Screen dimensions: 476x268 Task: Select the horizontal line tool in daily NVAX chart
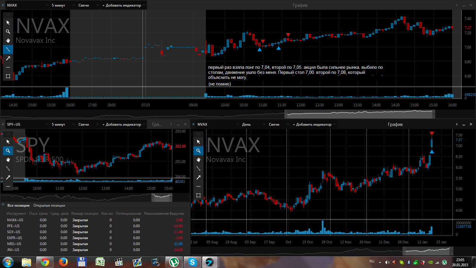198,186
